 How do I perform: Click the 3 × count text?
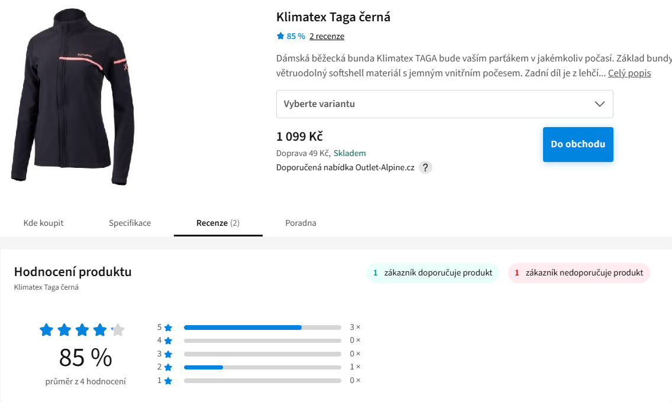pos(355,327)
